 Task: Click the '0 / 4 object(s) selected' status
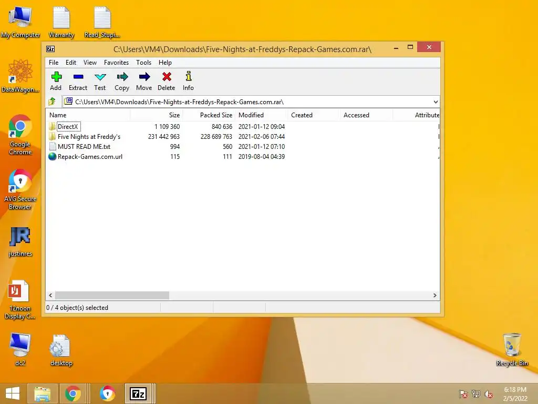[x=77, y=307]
